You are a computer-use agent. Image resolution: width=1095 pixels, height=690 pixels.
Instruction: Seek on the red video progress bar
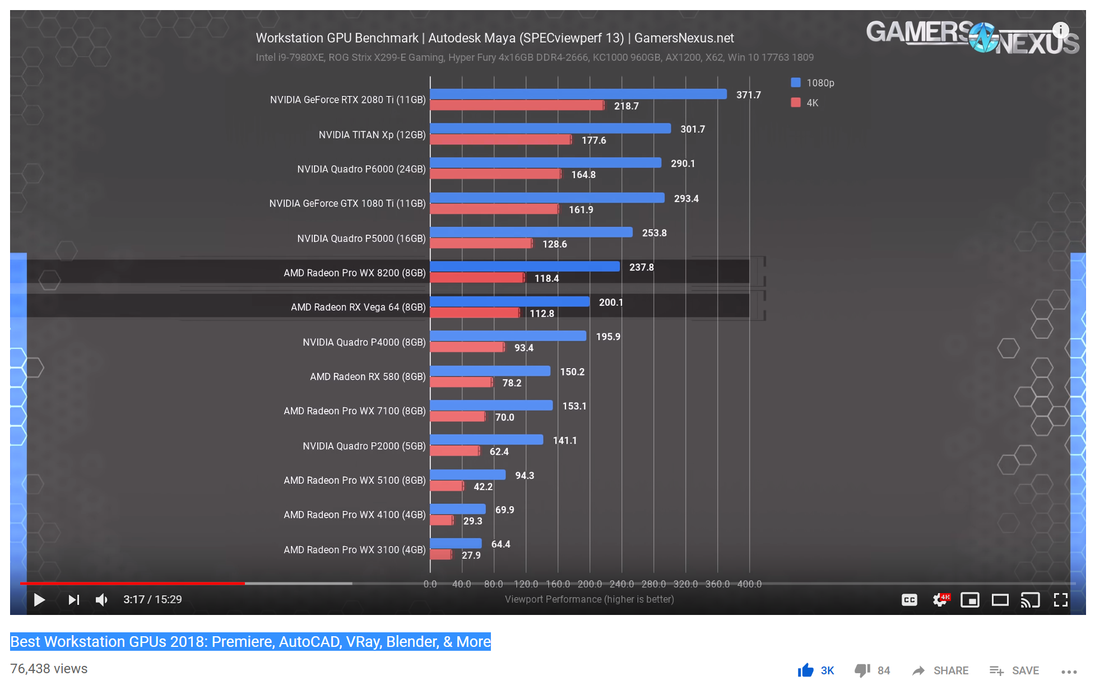(x=132, y=583)
